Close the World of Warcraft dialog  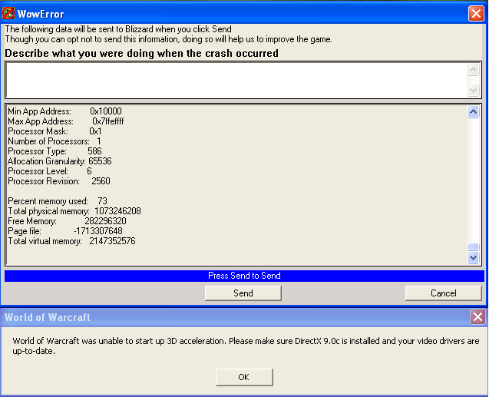(x=477, y=317)
